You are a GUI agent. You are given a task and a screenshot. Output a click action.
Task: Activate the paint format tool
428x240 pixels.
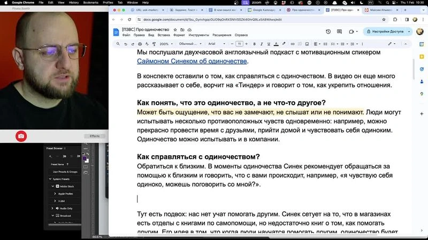point(154,44)
